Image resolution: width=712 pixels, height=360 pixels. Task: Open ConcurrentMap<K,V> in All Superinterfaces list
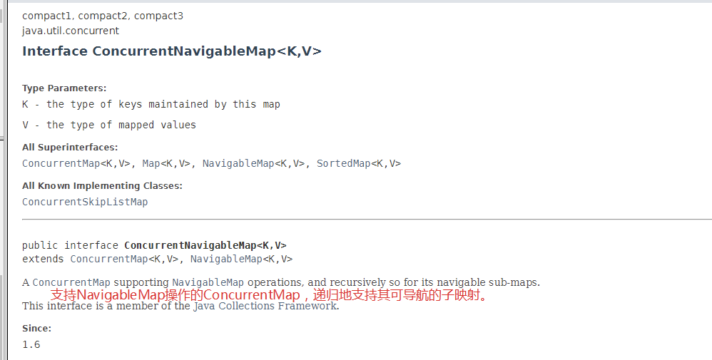(77, 163)
